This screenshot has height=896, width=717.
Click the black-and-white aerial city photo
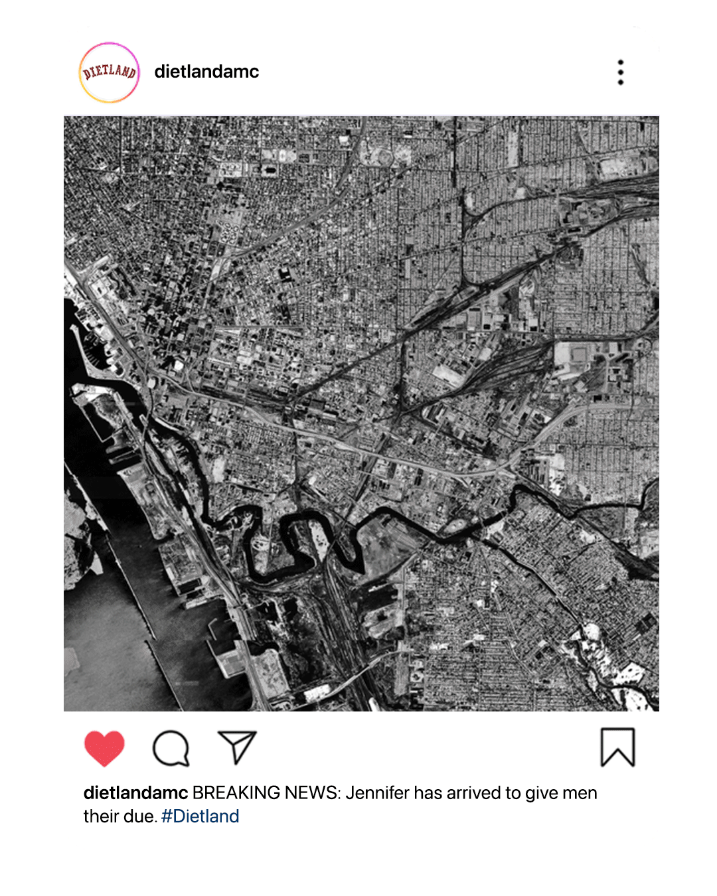[361, 413]
